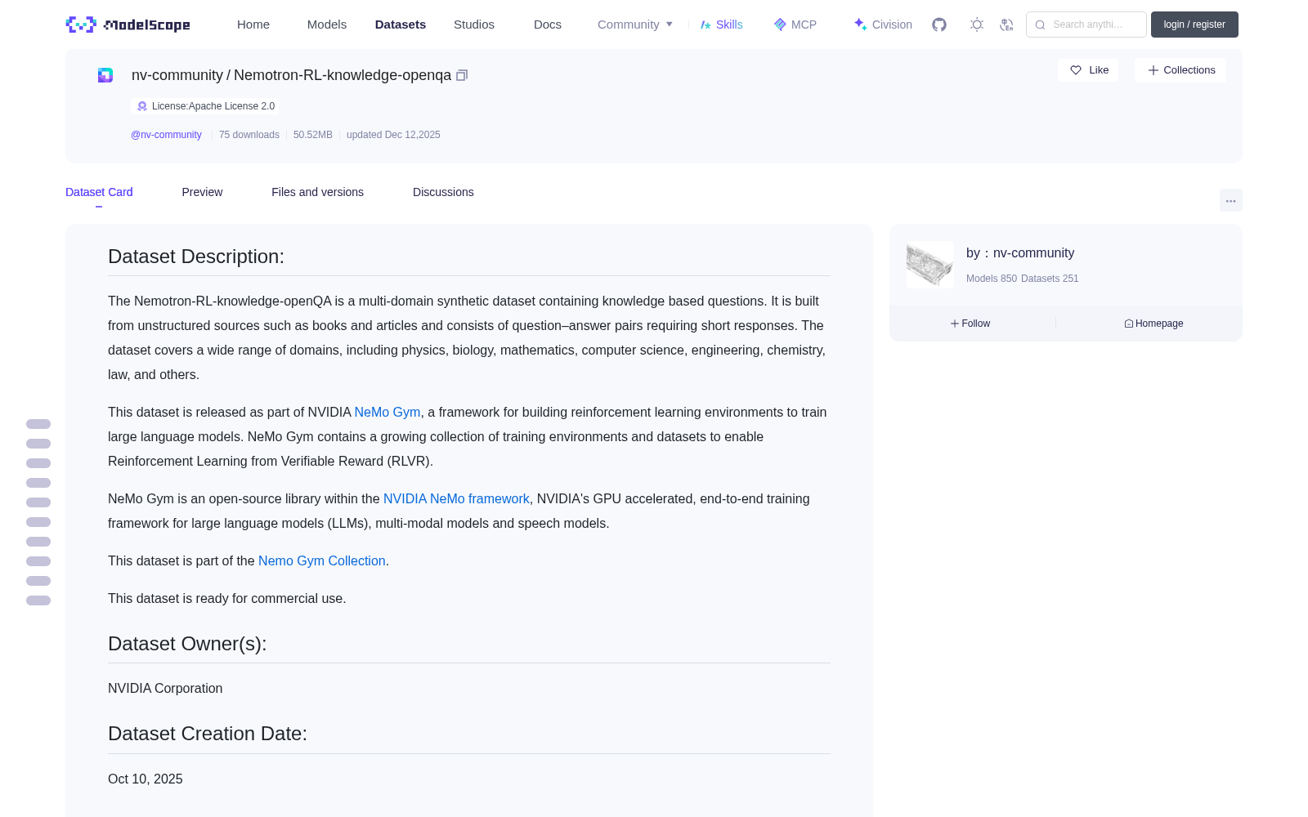Click the dataset cube icon beside nv-community

coord(105,75)
